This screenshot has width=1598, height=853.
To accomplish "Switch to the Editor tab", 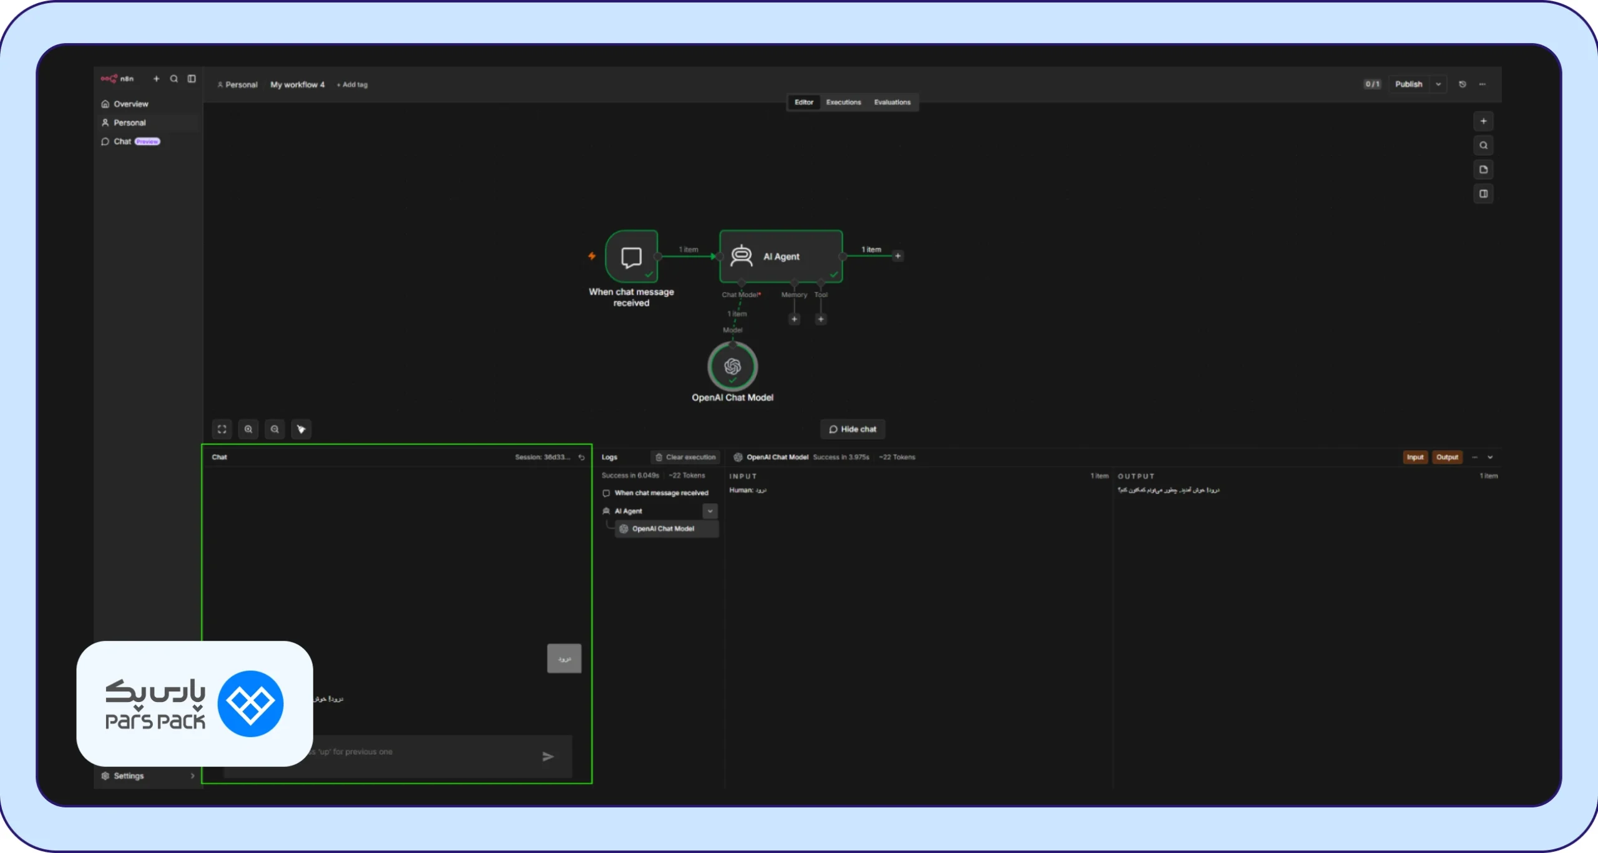I will coord(803,102).
